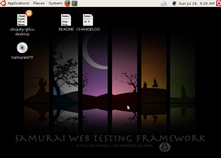221x158 pixels.
Task: Click the Ubuntu logo in the panel
Action: [3, 3]
